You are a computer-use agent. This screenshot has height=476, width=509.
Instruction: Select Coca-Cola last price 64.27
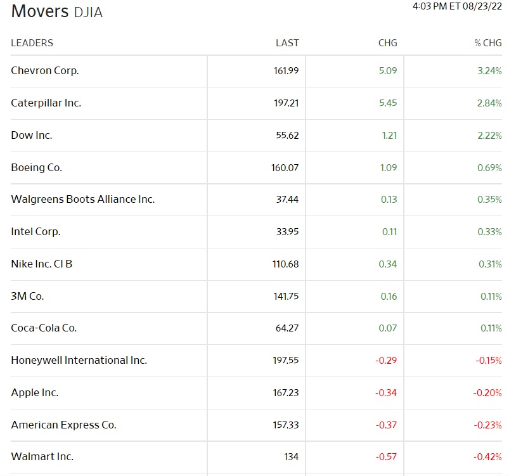[287, 328]
